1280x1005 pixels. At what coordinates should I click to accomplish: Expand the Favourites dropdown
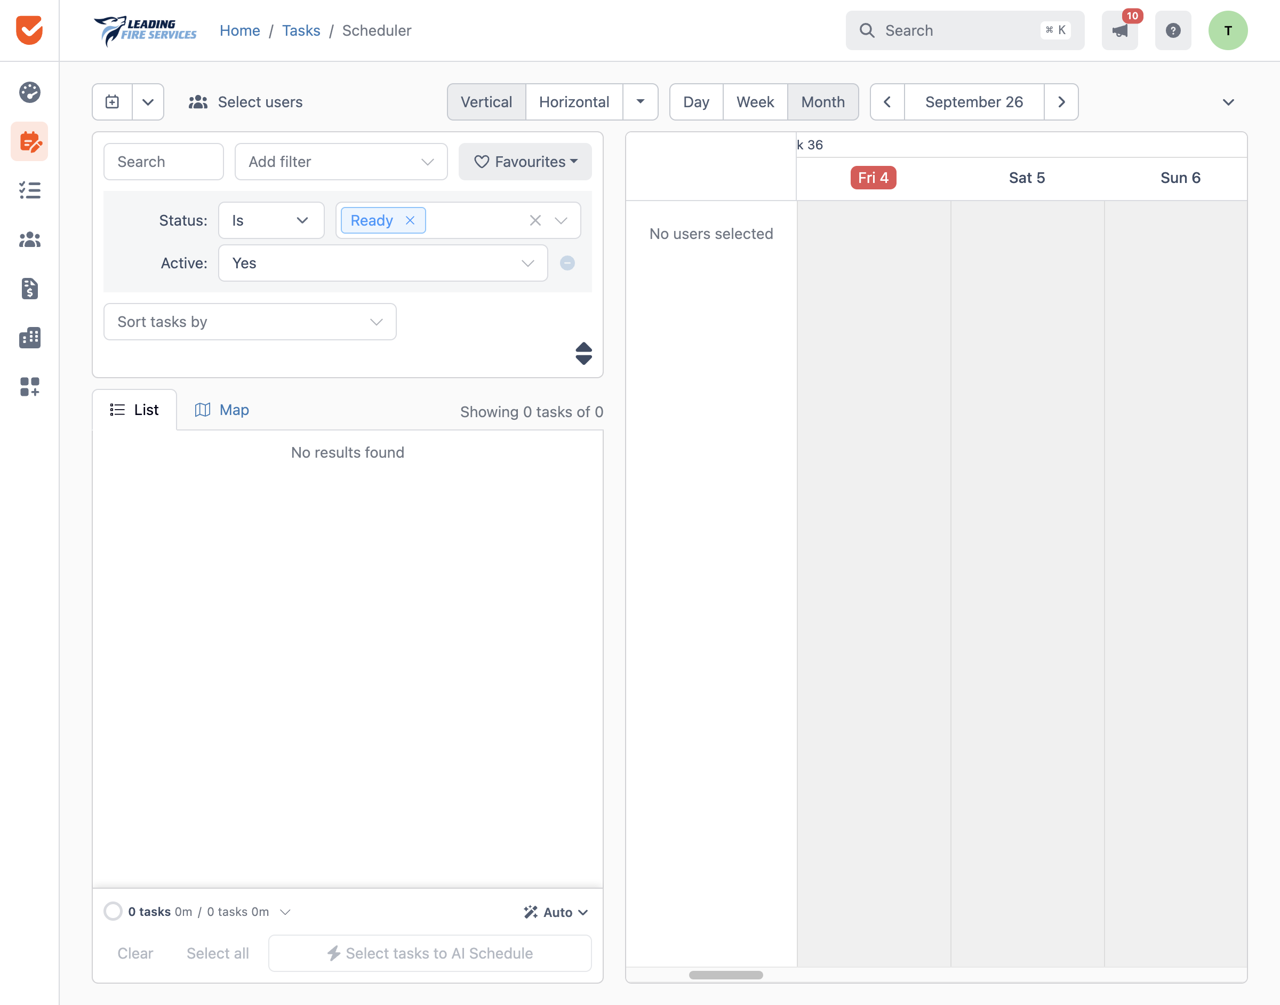tap(525, 162)
